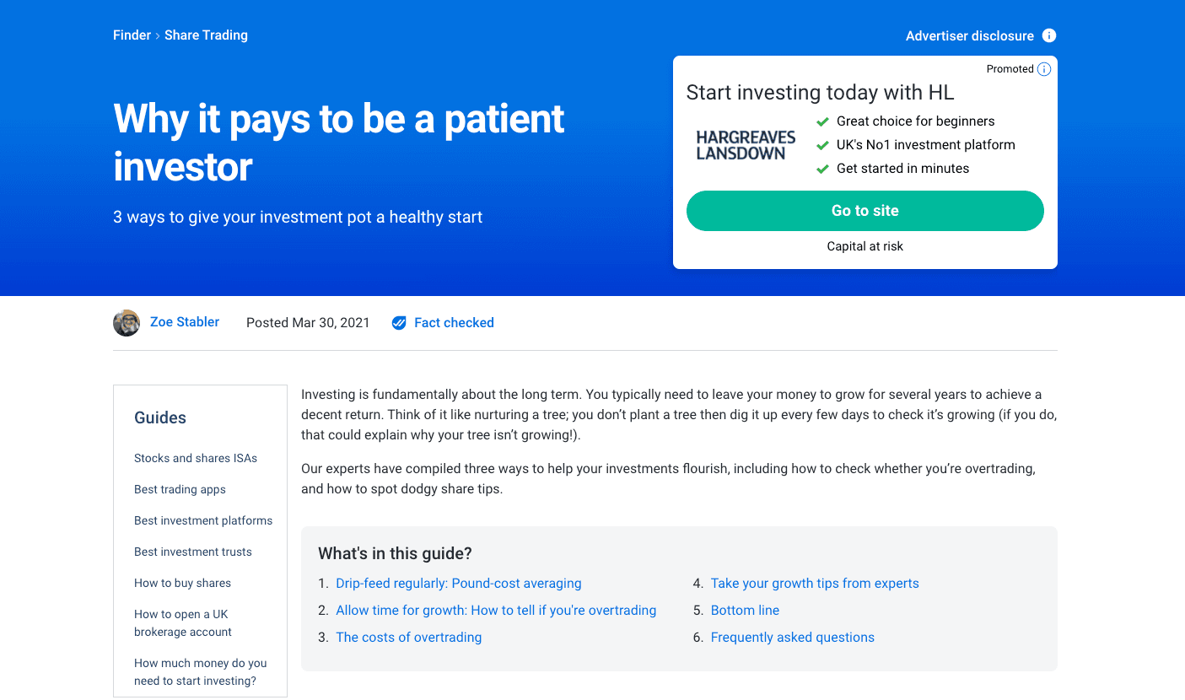1185x700 pixels.
Task: Select How to buy shares guide
Action: [182, 583]
